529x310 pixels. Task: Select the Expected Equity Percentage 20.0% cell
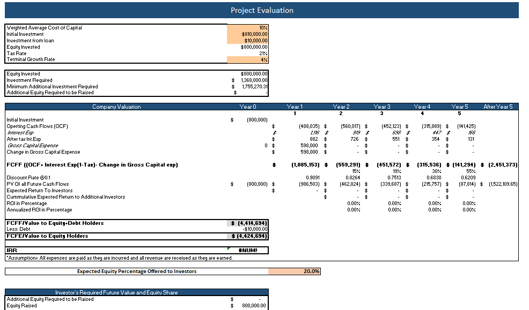click(x=295, y=271)
